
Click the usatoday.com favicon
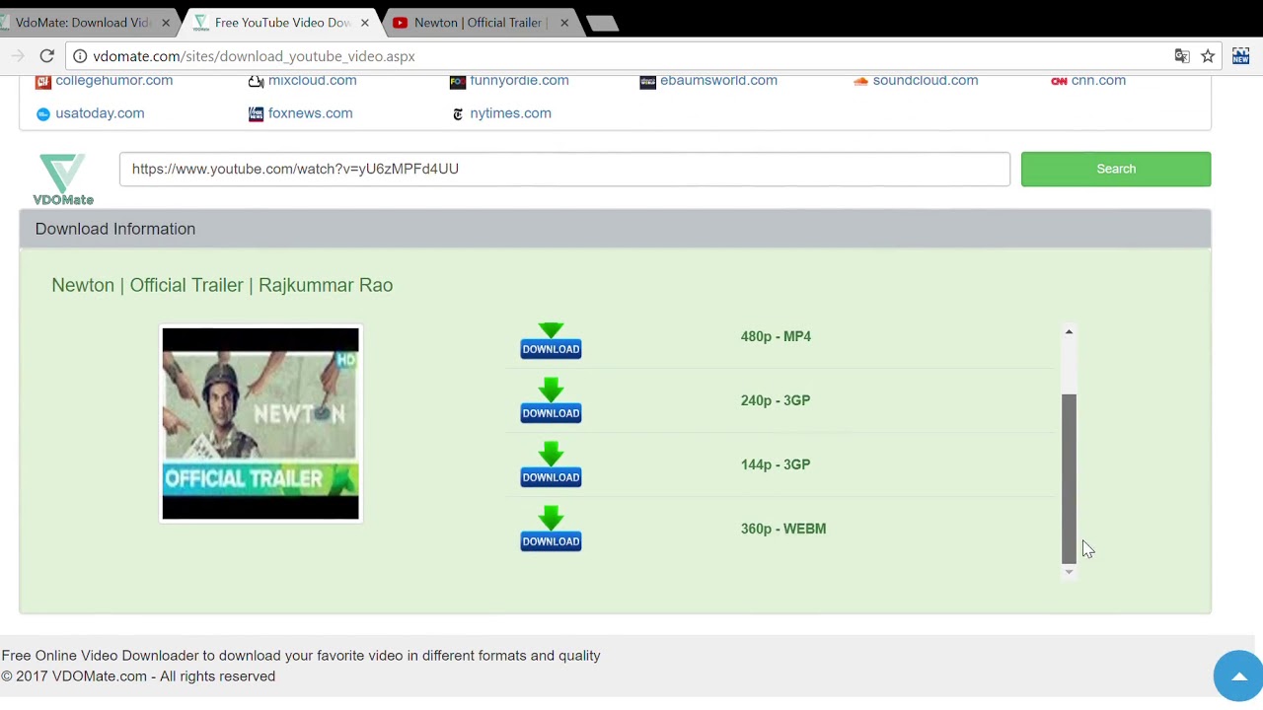click(42, 113)
